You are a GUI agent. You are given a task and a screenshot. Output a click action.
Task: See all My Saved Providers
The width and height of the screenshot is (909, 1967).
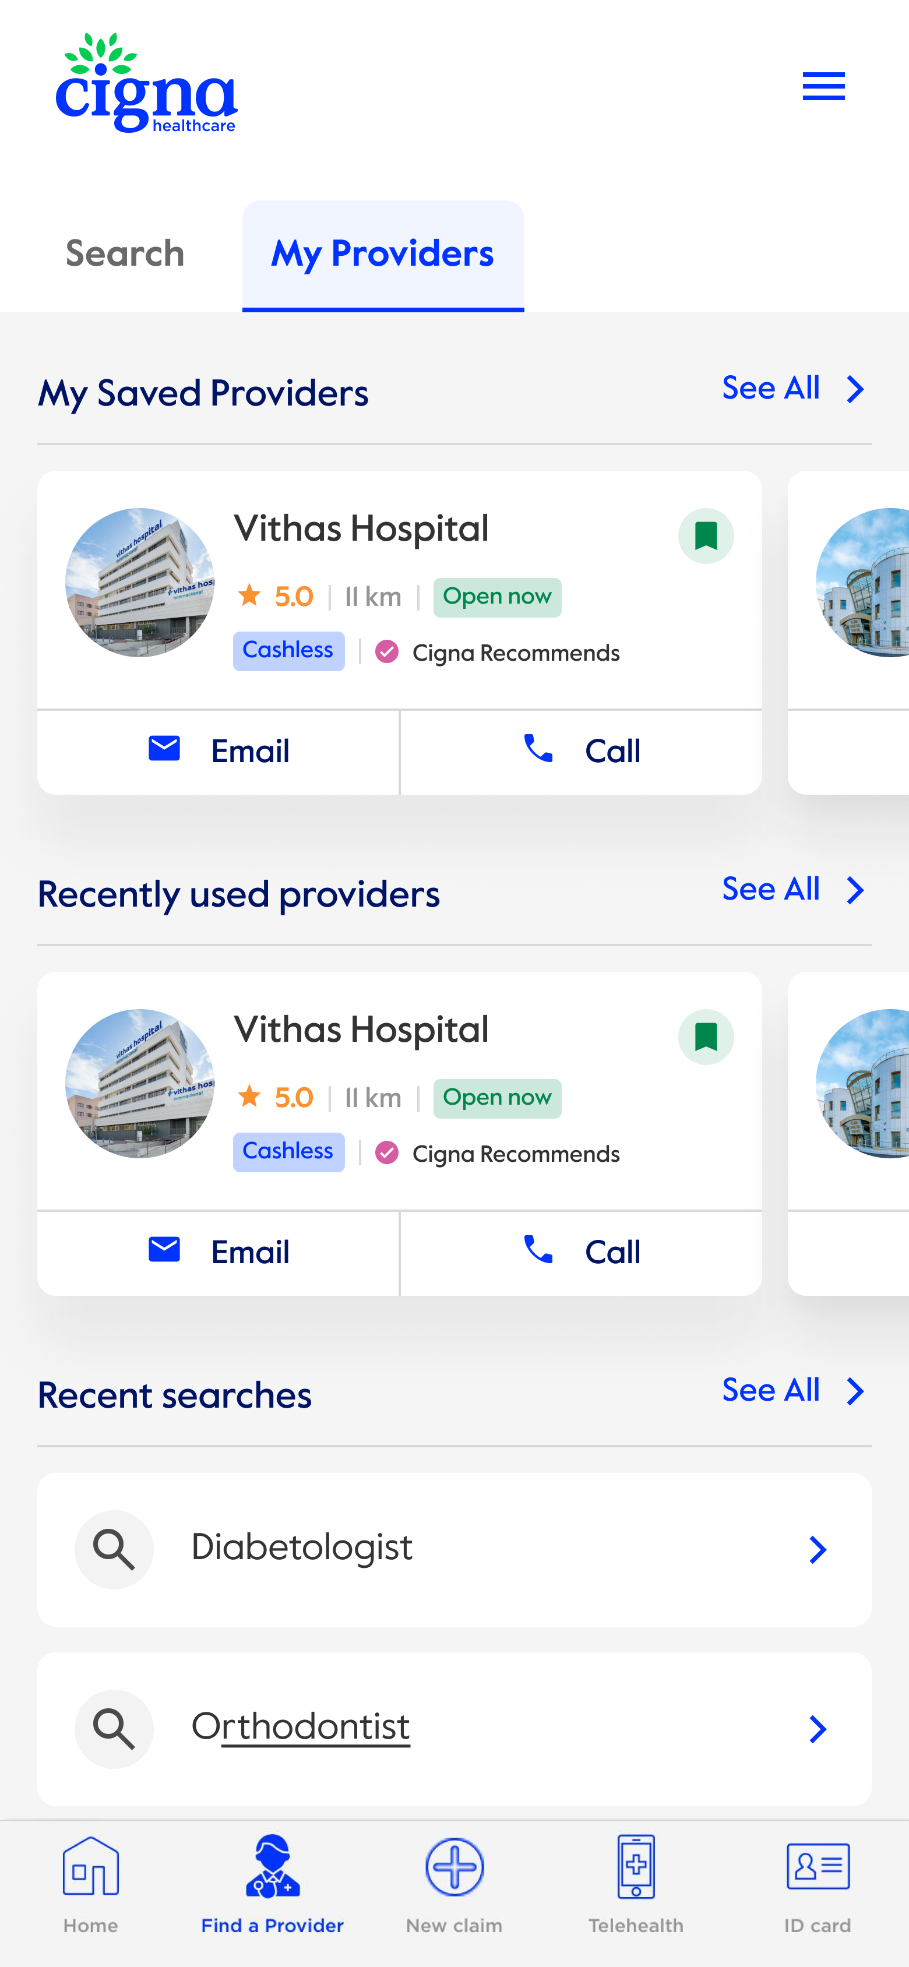(x=792, y=389)
